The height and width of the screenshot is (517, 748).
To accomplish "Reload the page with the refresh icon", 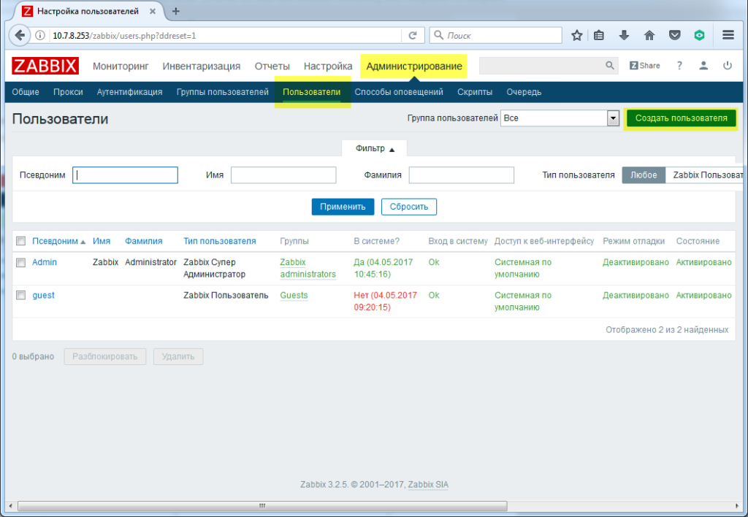I will coord(413,35).
